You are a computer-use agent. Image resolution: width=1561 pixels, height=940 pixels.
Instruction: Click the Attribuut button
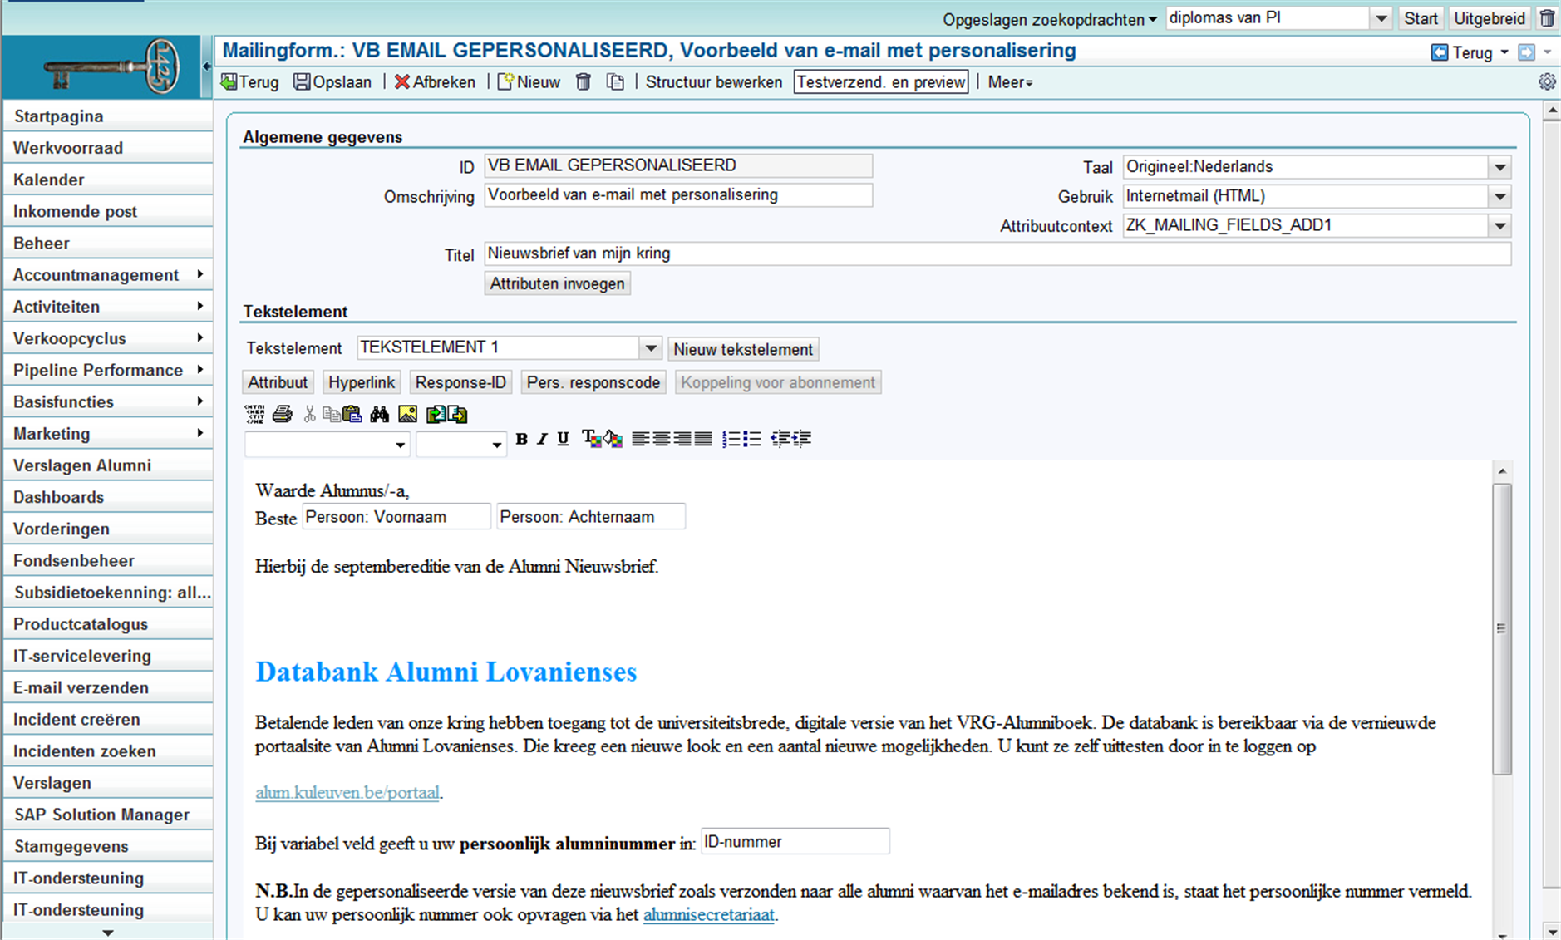(x=278, y=382)
